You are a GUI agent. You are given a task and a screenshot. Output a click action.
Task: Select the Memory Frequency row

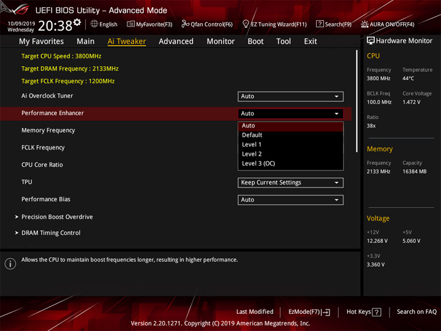click(x=48, y=131)
